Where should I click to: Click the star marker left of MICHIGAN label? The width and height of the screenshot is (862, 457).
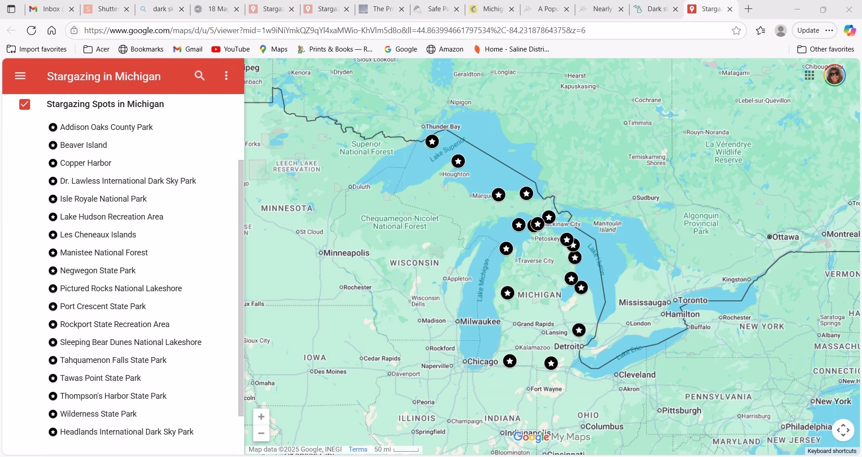coord(507,293)
